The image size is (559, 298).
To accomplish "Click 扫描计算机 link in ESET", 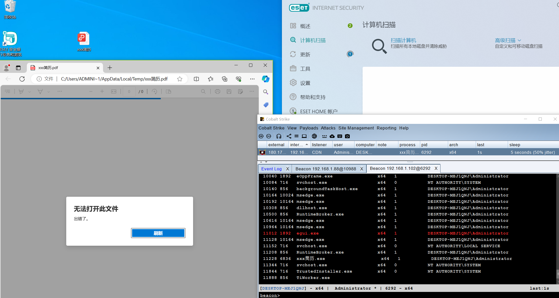I will (x=403, y=40).
